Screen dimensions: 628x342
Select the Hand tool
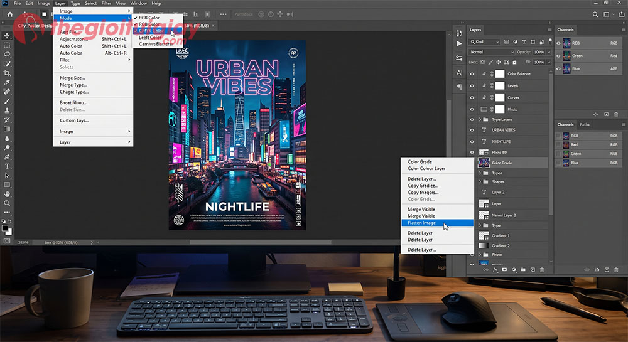tap(7, 194)
